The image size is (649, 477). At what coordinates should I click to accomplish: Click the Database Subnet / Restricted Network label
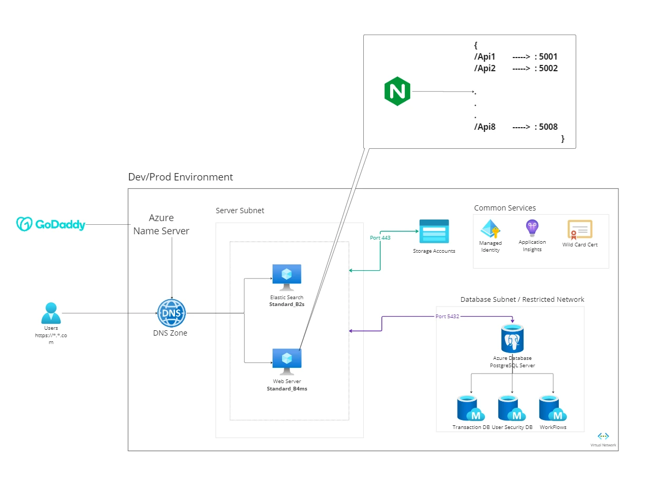tap(522, 299)
